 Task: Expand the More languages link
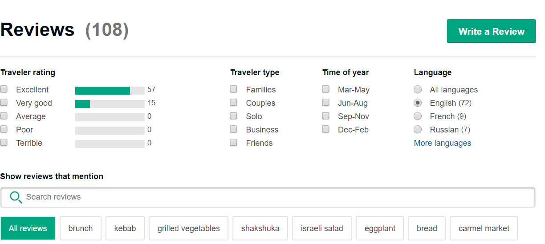[442, 143]
